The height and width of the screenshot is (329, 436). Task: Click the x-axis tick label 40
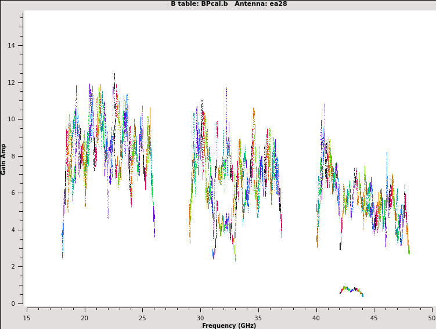coord(316,318)
